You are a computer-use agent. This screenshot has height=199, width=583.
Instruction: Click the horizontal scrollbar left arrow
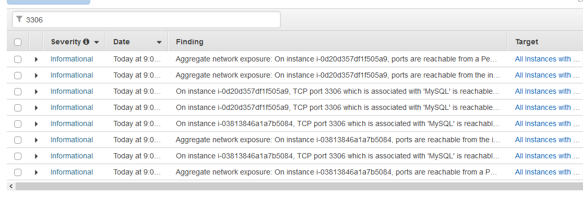pyautogui.click(x=11, y=186)
